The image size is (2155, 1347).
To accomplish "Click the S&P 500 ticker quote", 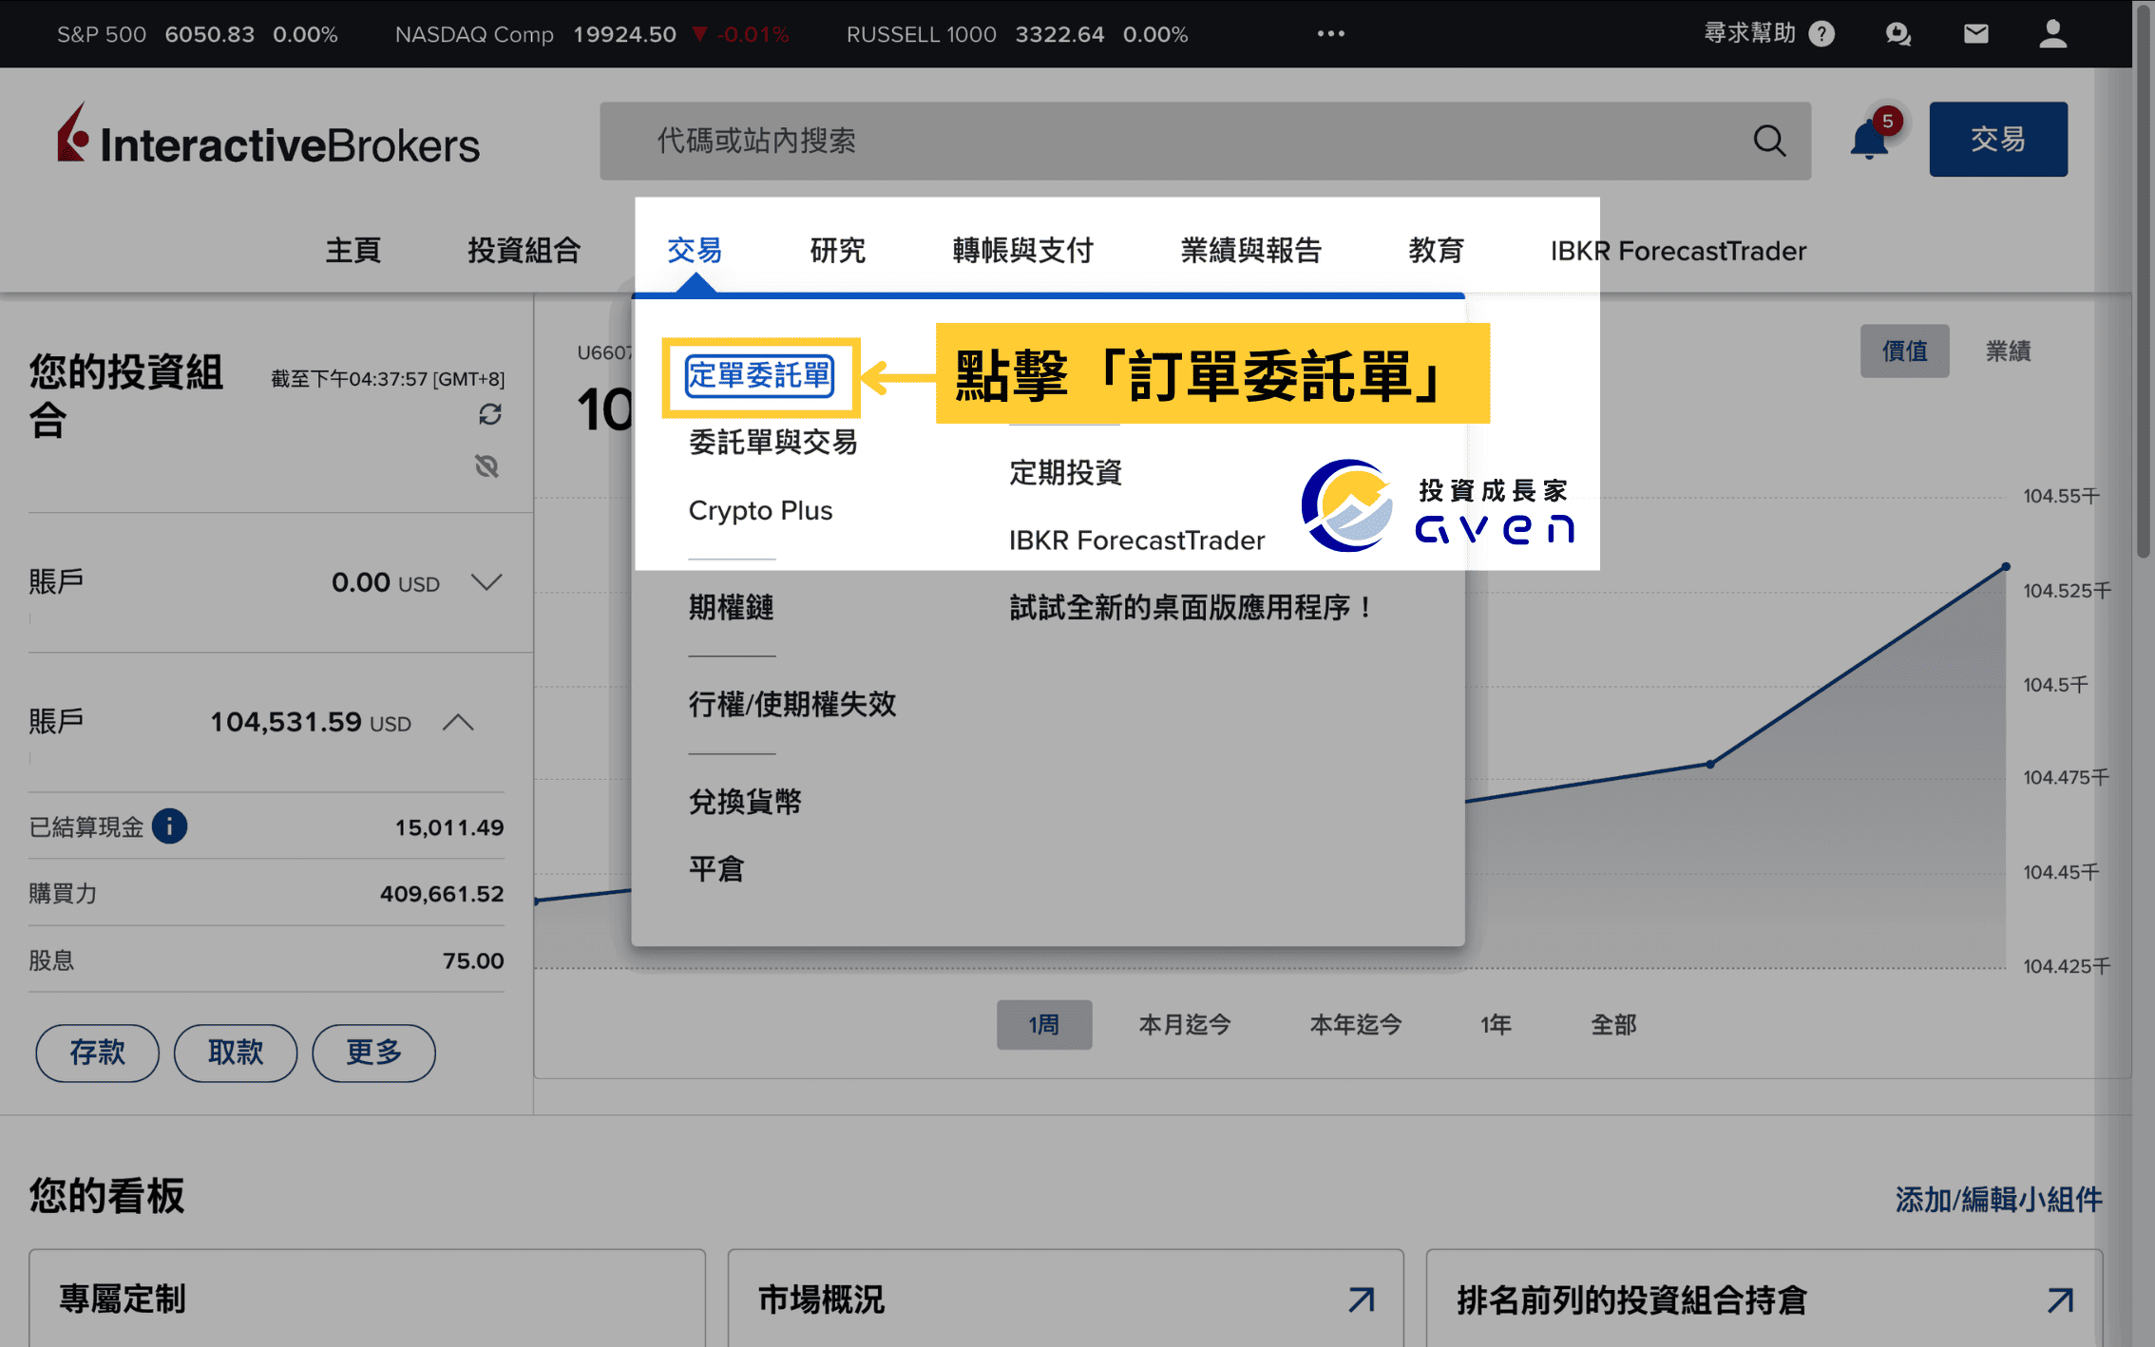I will pyautogui.click(x=197, y=34).
